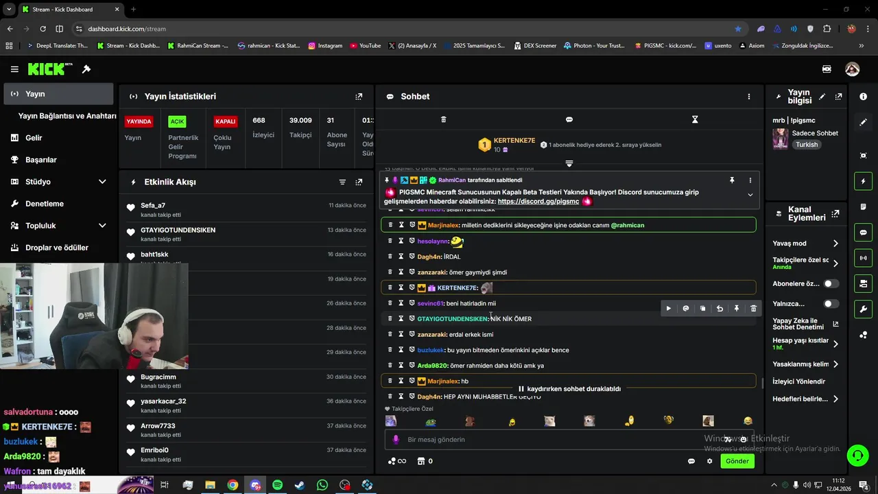Delete message via hover toolbar trash icon

pos(753,309)
